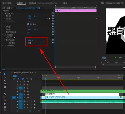Reset the opacity percentage parameter
Viewport: 125px width, 114px height.
pos(53,40)
